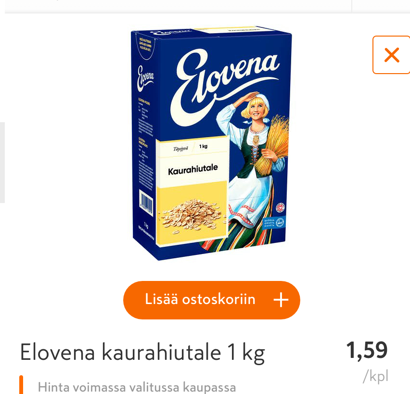Click the small Elovena logo on box side
410x394 pixels.
point(145,78)
